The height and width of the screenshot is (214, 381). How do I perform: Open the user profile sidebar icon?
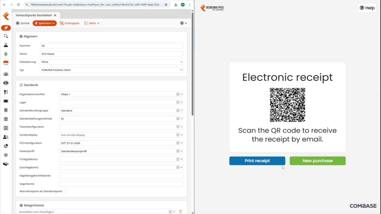(6, 45)
